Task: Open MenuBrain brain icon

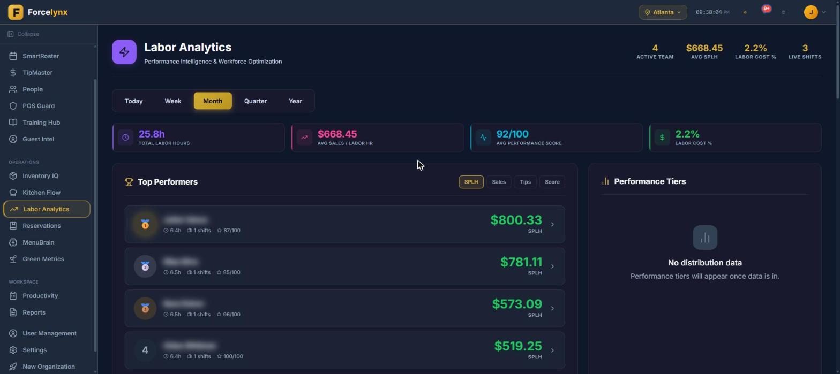Action: (13, 242)
